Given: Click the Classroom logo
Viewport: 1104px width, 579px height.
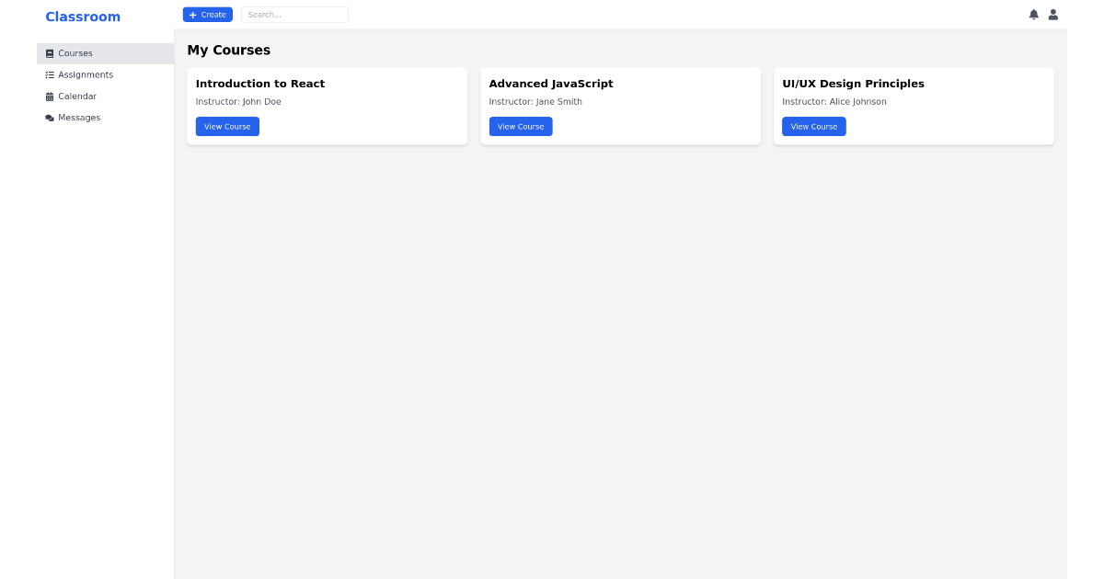Looking at the screenshot, I should tap(83, 17).
